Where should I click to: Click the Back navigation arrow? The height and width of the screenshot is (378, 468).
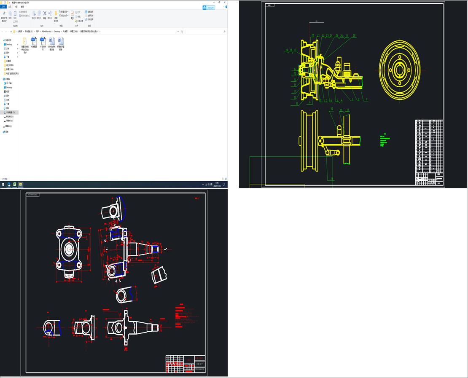pos(2,31)
